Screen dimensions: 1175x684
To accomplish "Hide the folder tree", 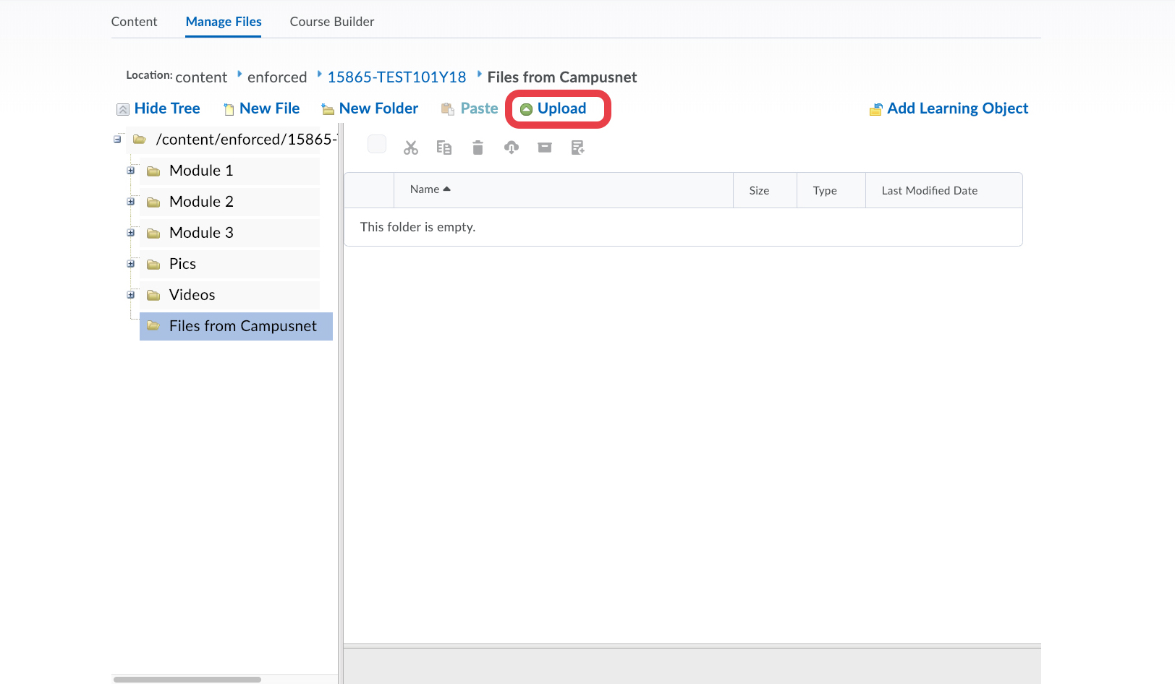I will 166,108.
